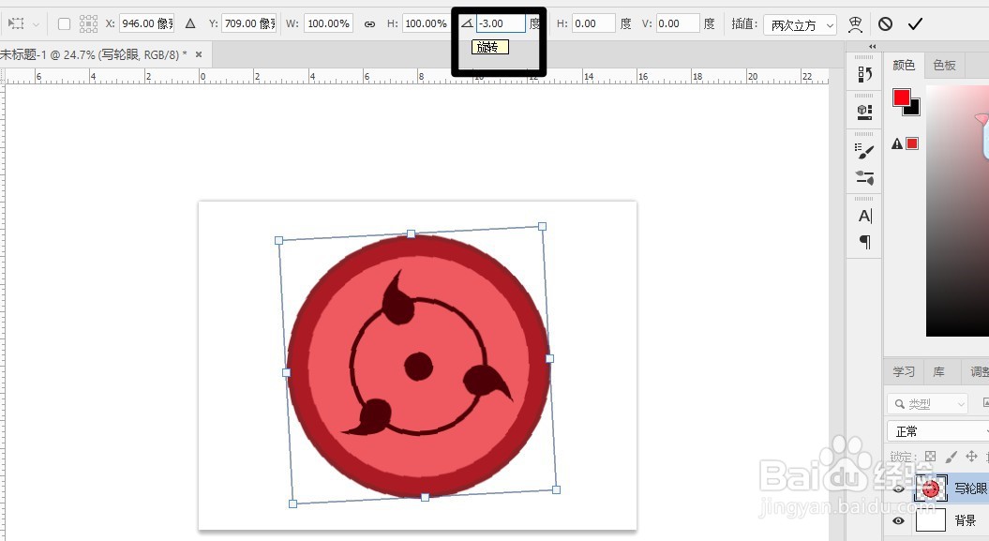Click the top-middle transform handle
The width and height of the screenshot is (989, 541).
412,233
